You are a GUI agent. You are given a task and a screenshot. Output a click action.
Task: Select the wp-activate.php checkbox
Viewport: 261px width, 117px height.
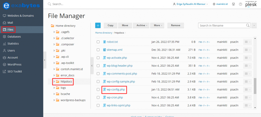tap(98, 58)
